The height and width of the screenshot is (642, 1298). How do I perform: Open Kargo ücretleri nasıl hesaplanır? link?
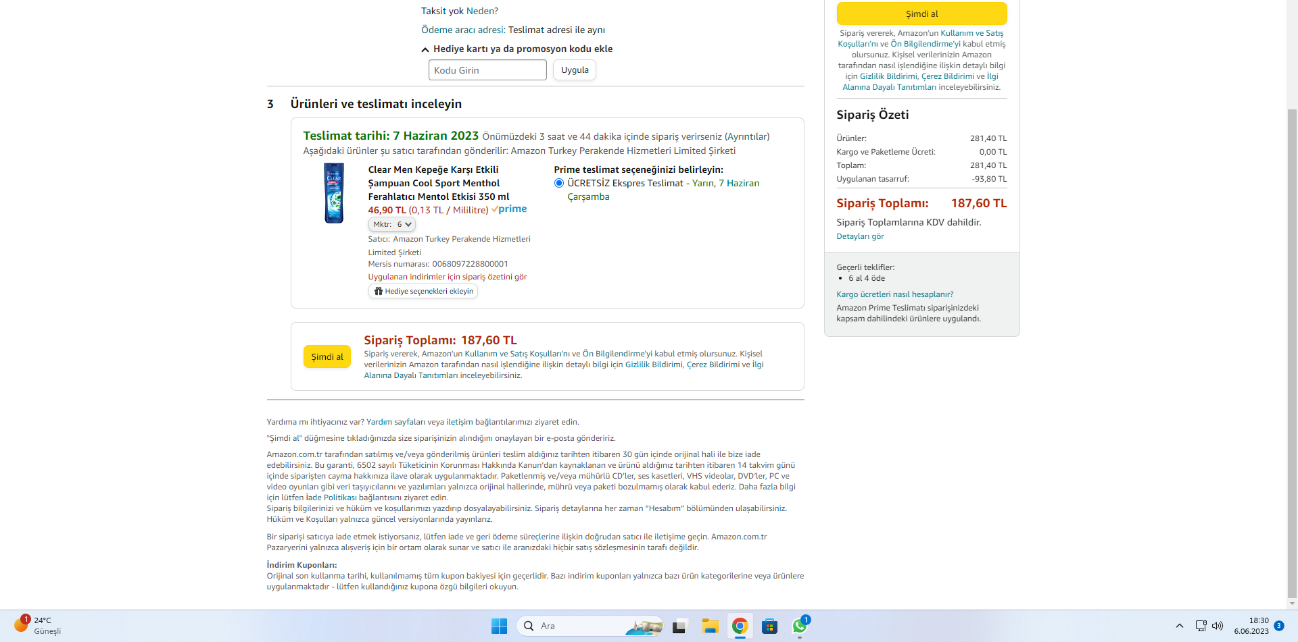tap(895, 294)
